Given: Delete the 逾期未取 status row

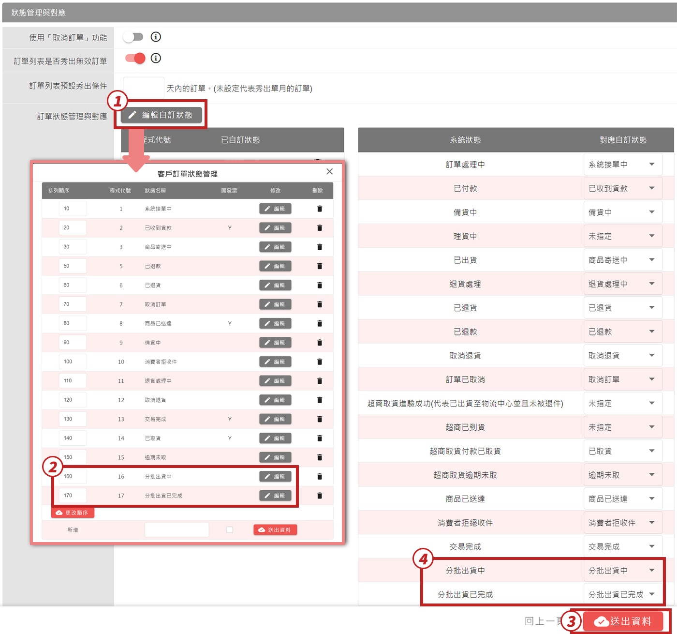Looking at the screenshot, I should pos(319,457).
